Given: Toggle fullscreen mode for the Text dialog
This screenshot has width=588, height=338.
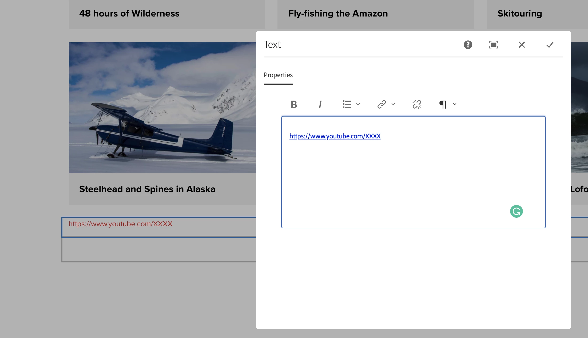Looking at the screenshot, I should click(x=493, y=45).
